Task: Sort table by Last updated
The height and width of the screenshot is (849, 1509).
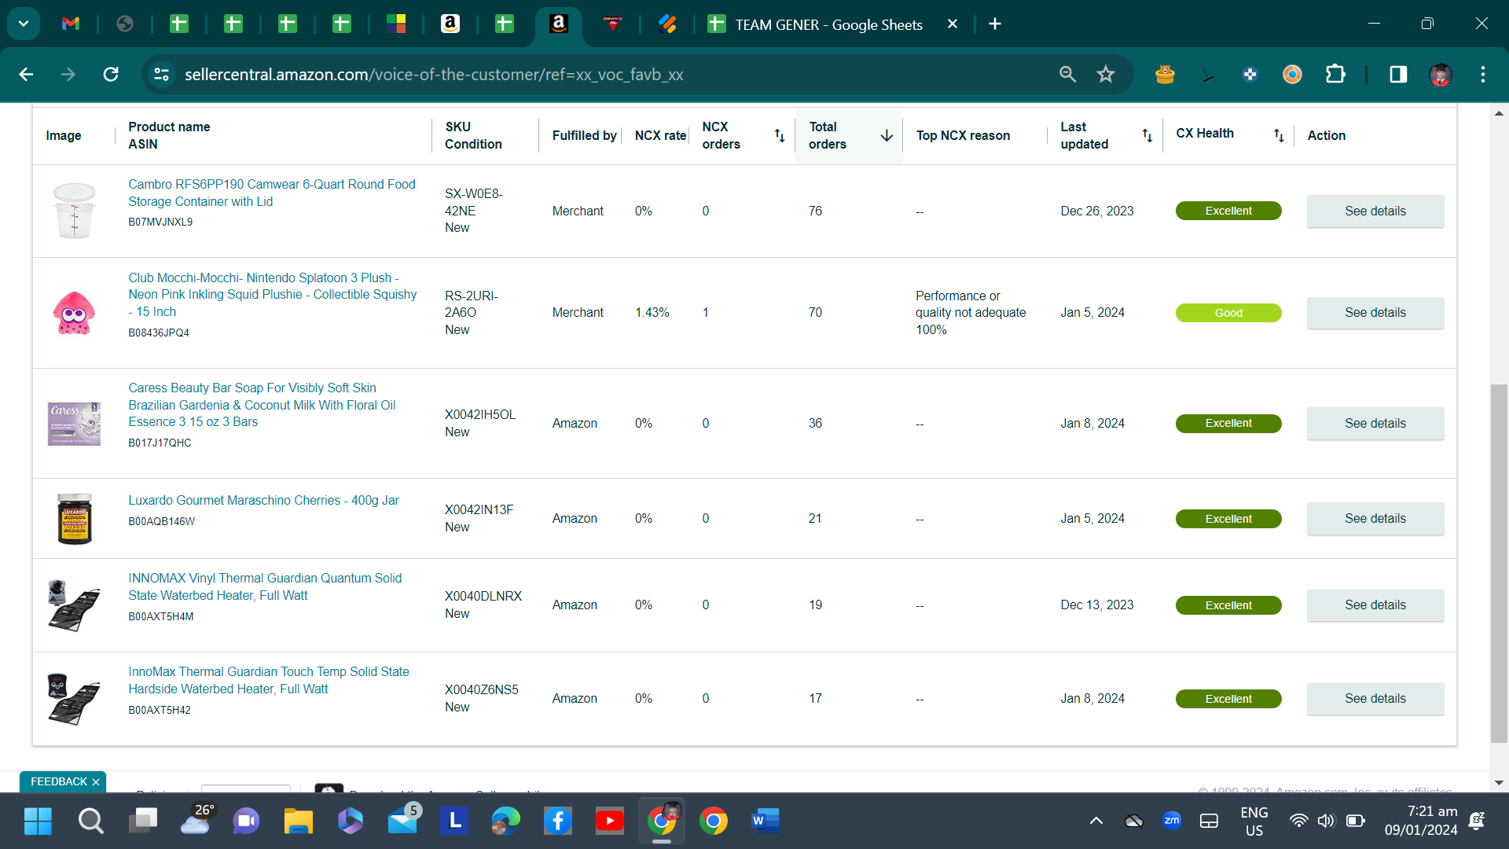Action: coord(1147,135)
